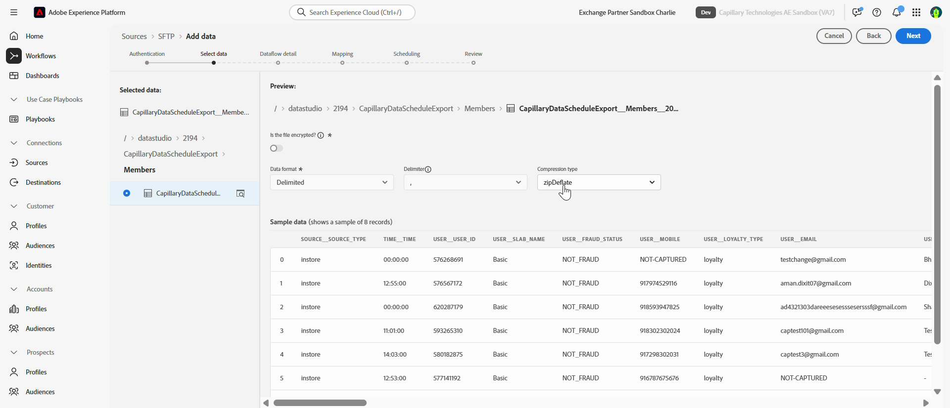The width and height of the screenshot is (950, 408).
Task: Click Prospects Audiences icon
Action: click(x=14, y=392)
